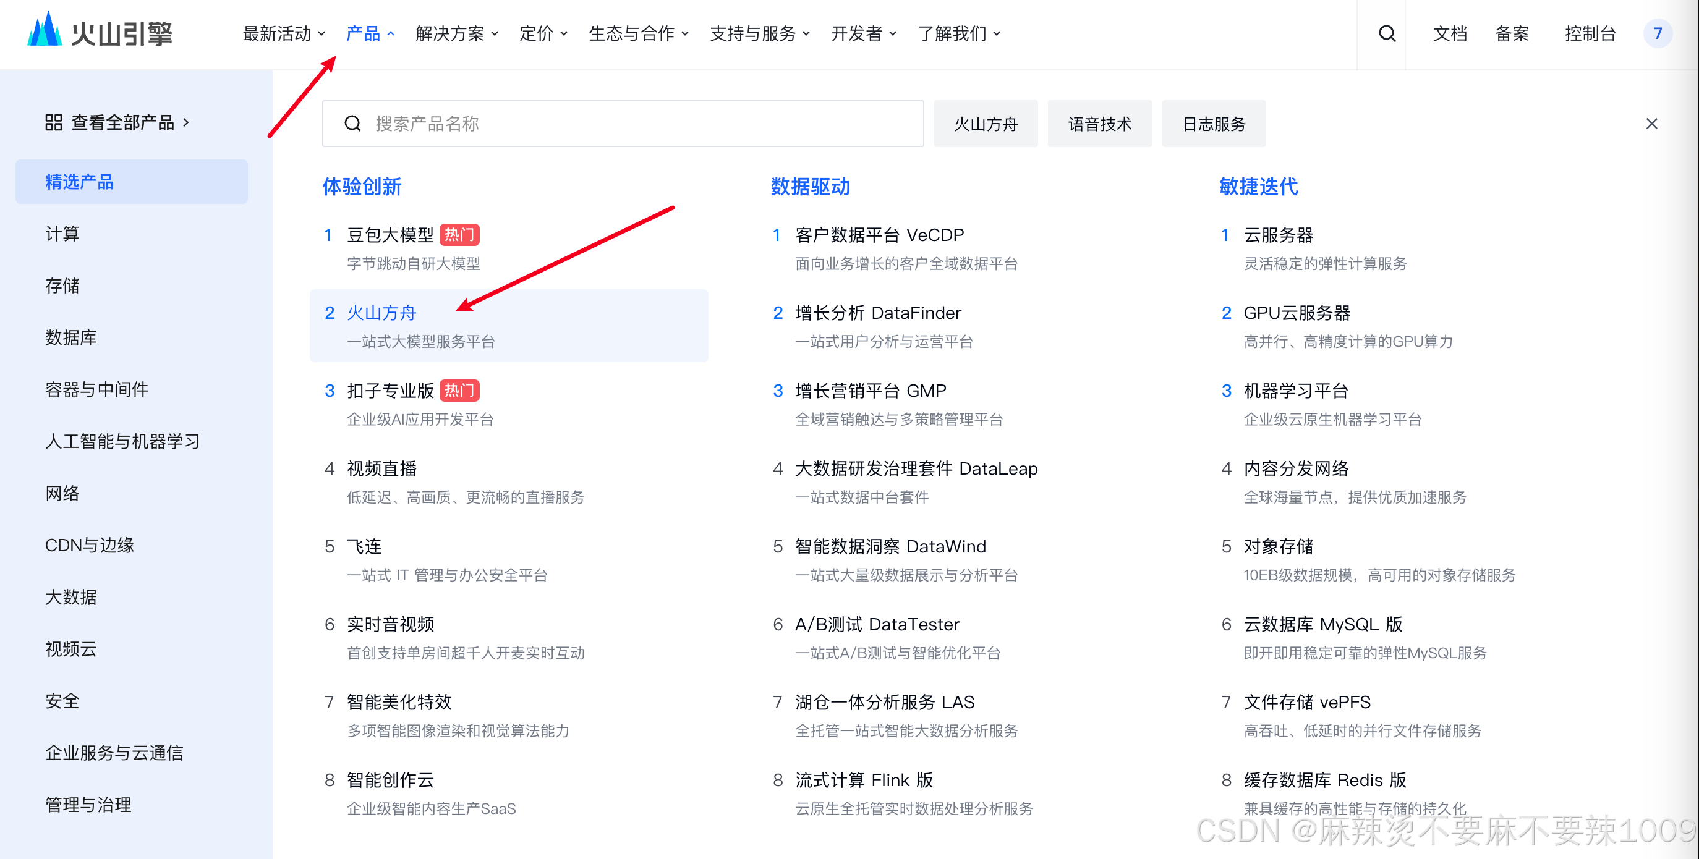Click the header search magnifier icon
Screen dimensions: 1699x859
point(1386,33)
